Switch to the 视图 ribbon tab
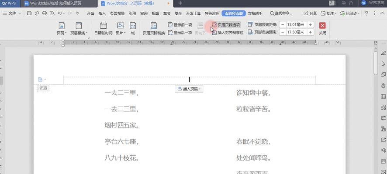This screenshot has width=387, height=174. 155,13
